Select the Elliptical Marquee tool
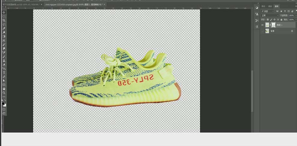Viewport: 297px width, 146px height. [x=4, y=16]
